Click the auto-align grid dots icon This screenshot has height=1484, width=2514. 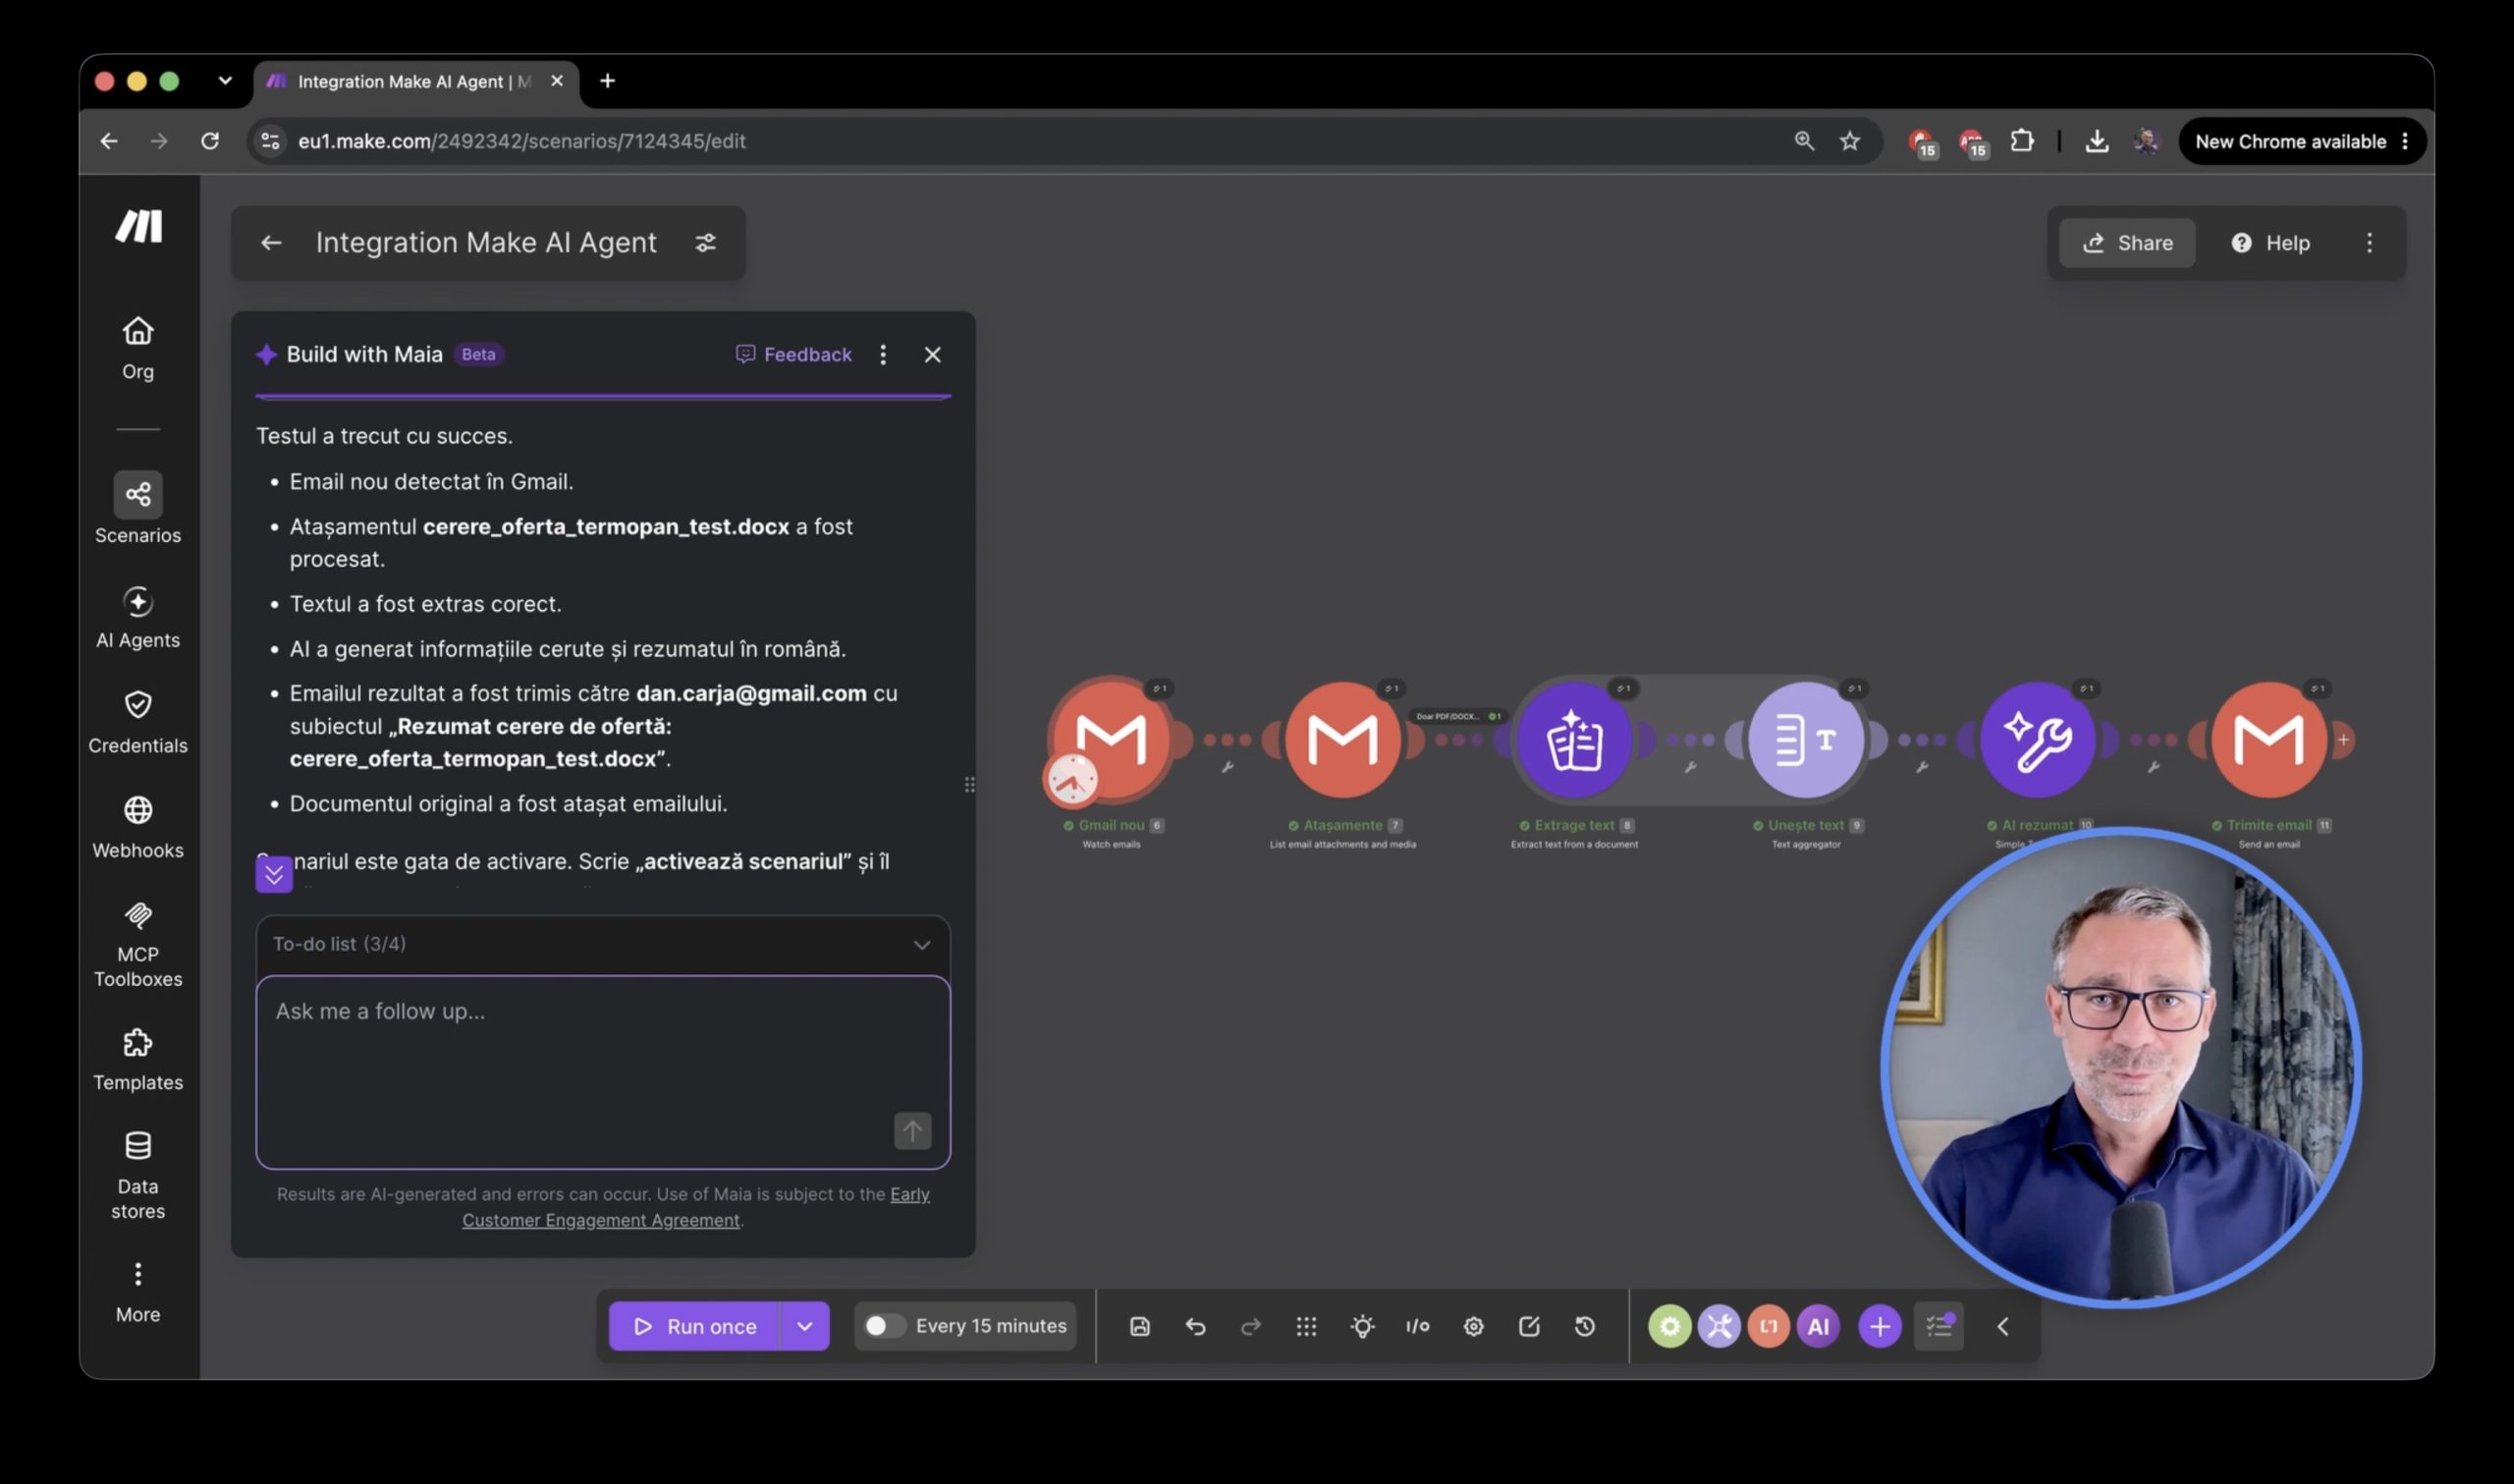tap(1306, 1326)
